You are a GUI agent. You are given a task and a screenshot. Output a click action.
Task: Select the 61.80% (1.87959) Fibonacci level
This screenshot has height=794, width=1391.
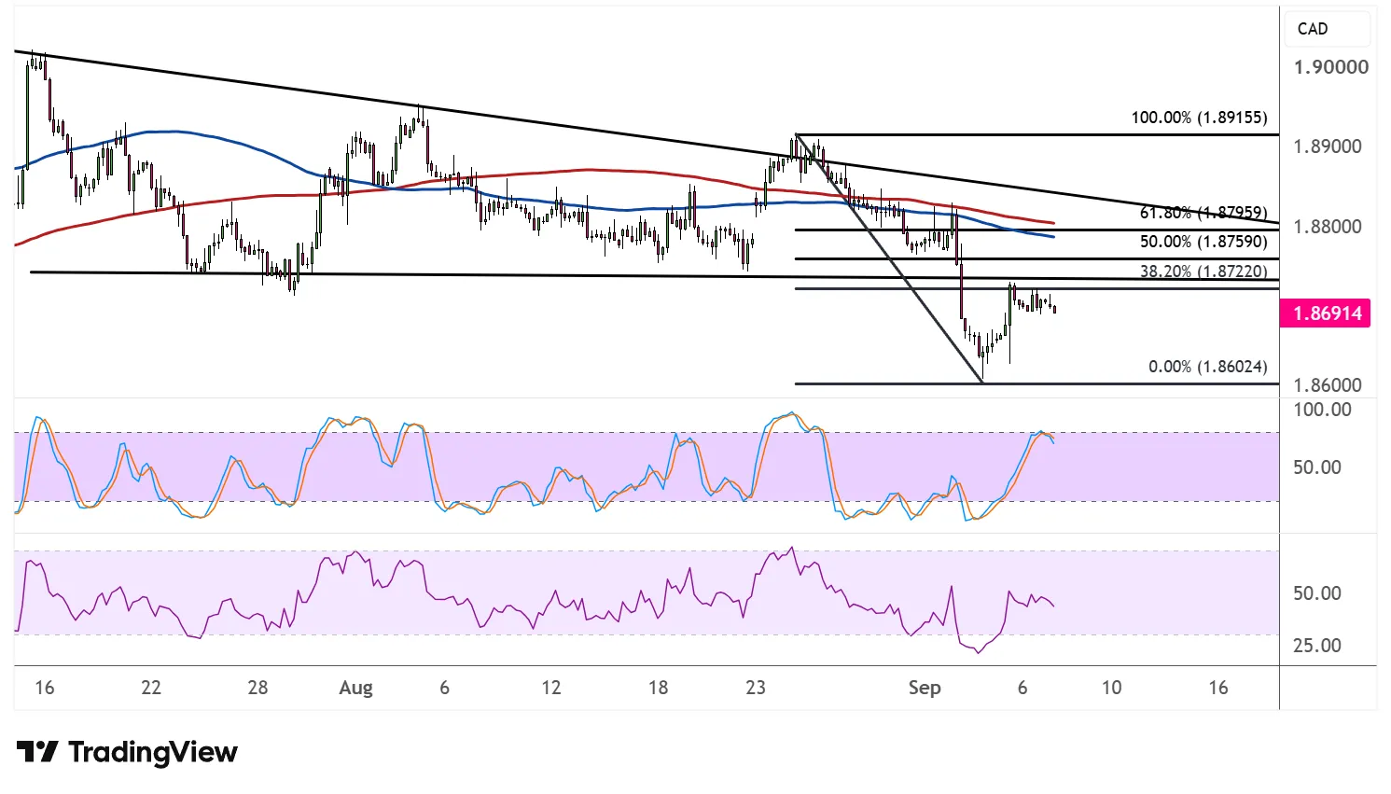1203,213
